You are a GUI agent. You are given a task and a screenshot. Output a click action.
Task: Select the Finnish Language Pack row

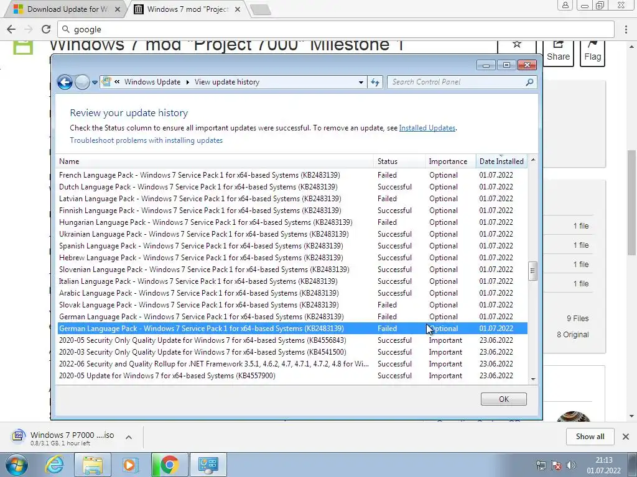point(292,211)
